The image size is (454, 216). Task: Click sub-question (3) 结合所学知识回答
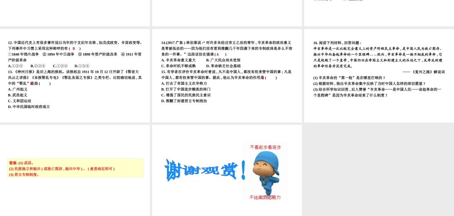[377, 92]
